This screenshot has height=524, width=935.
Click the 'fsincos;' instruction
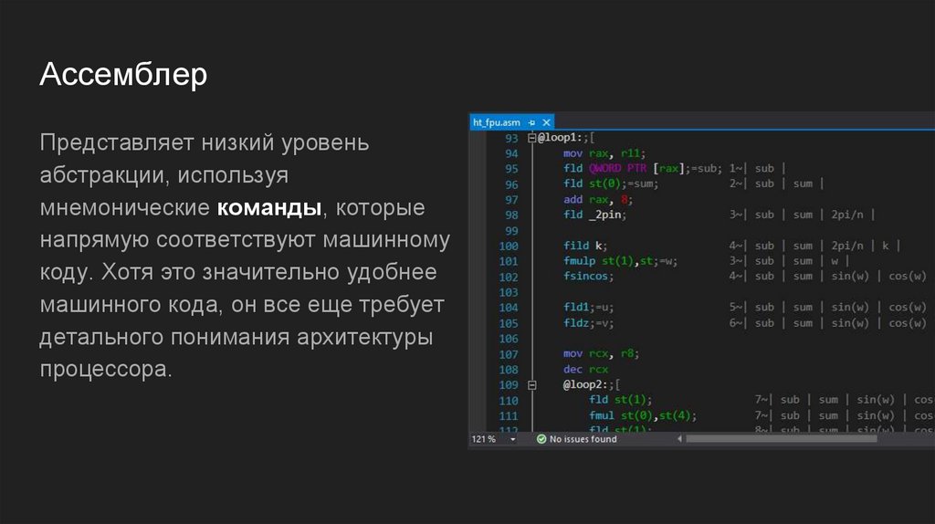pyautogui.click(x=588, y=276)
